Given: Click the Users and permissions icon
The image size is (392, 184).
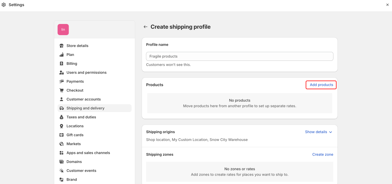Looking at the screenshot, I should pos(62,72).
